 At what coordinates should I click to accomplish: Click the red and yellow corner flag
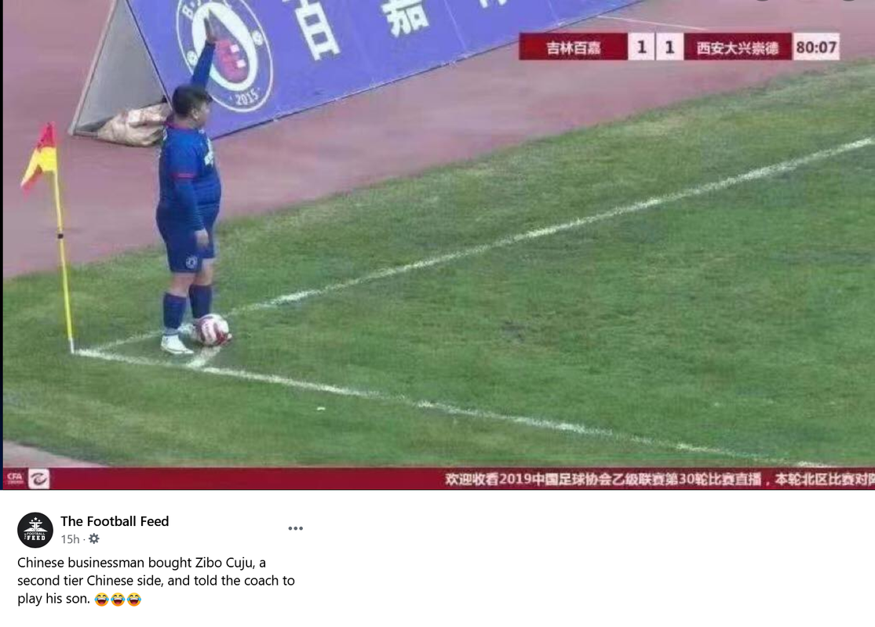[x=39, y=158]
